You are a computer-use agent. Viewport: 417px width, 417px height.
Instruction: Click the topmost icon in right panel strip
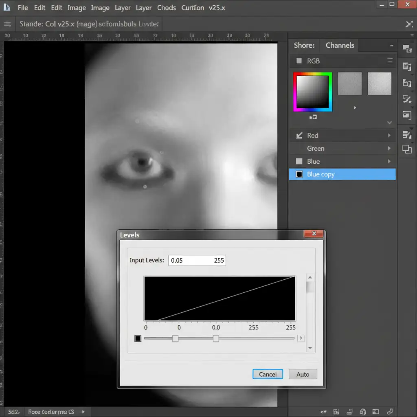(x=407, y=49)
